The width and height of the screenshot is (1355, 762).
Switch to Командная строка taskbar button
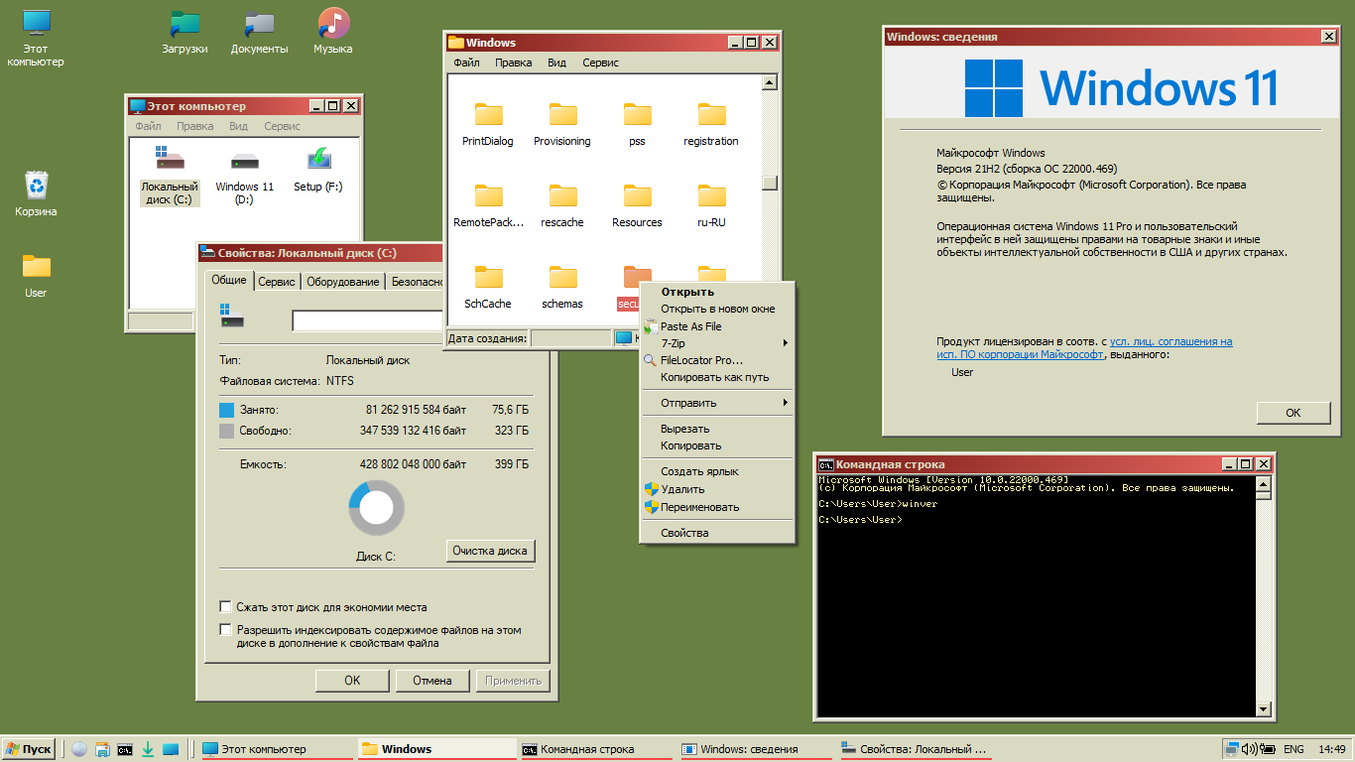pyautogui.click(x=595, y=749)
